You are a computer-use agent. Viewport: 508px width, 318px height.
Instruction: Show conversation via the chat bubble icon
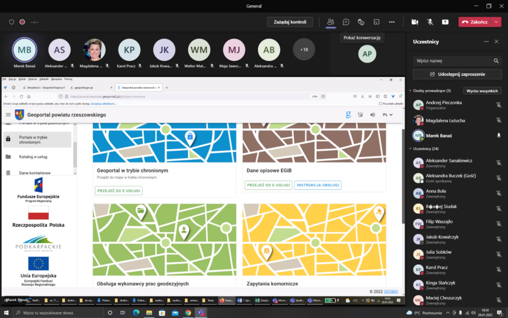point(346,22)
